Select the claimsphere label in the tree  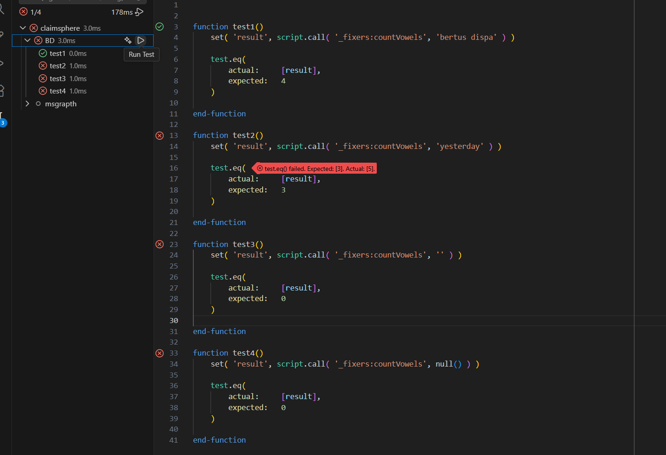coord(60,28)
